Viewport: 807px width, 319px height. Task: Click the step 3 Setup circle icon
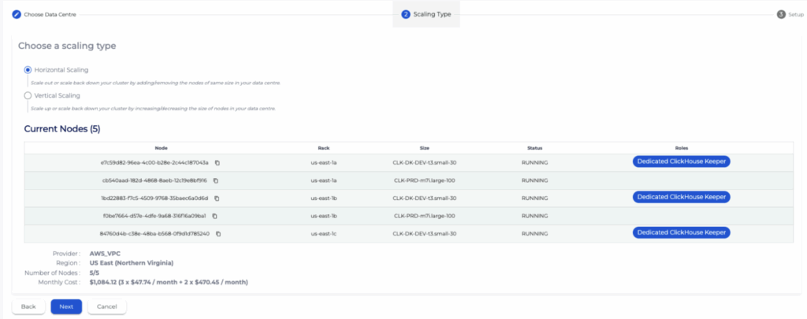[x=781, y=14]
